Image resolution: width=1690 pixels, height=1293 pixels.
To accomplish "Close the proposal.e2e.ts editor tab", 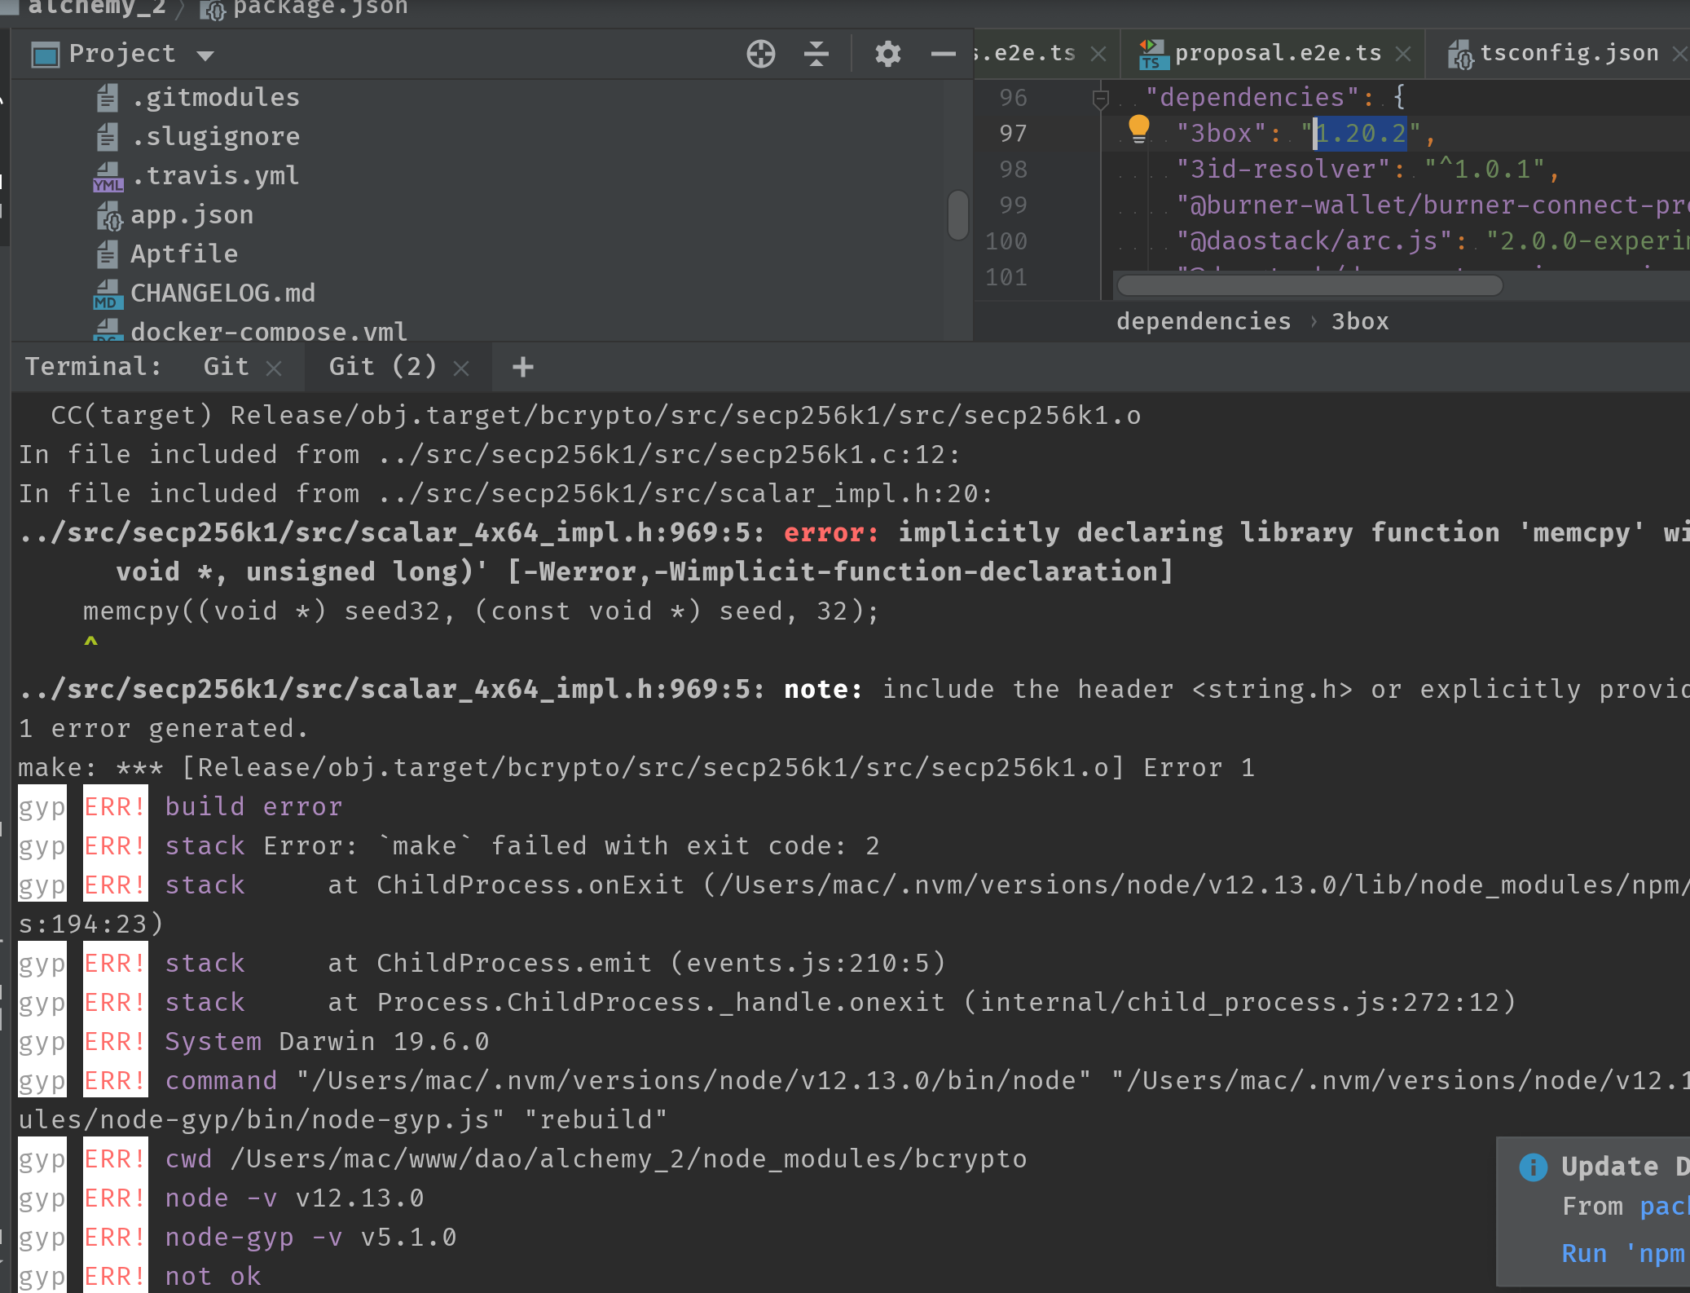I will coord(1403,54).
